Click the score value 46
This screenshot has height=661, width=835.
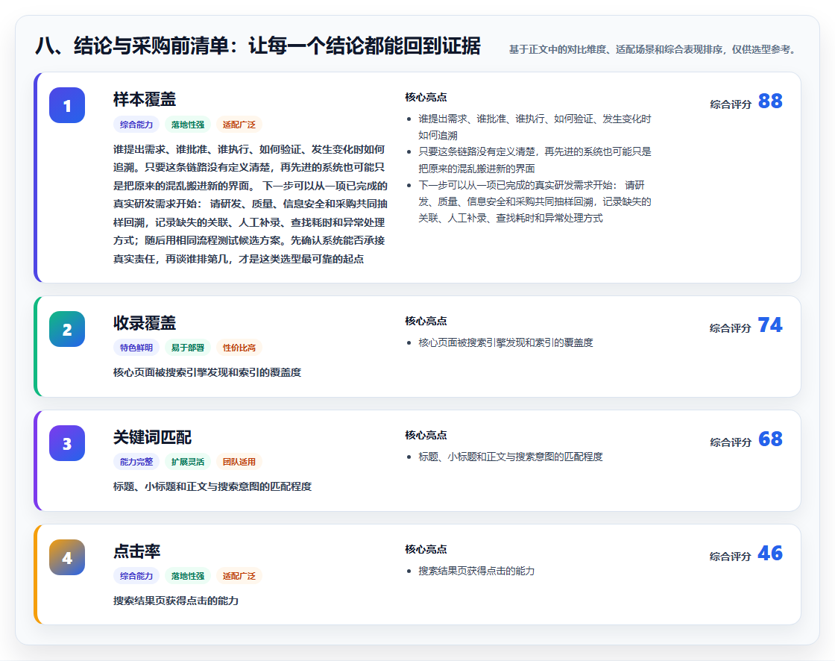click(x=770, y=553)
